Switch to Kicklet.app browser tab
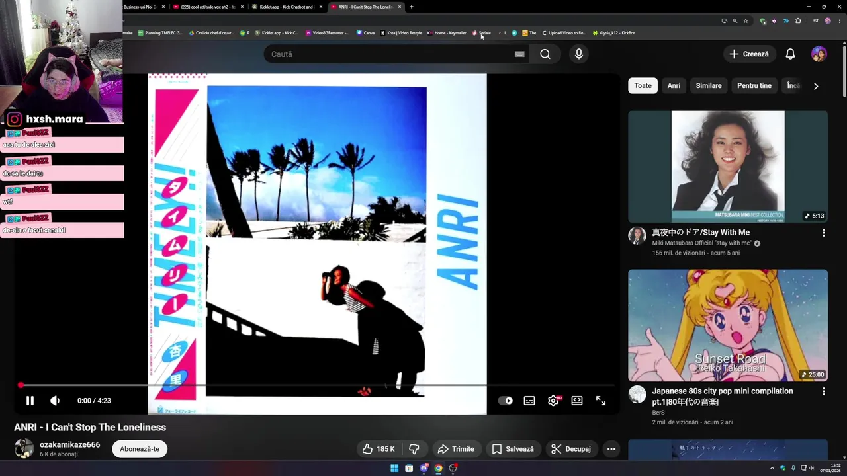 tap(286, 7)
